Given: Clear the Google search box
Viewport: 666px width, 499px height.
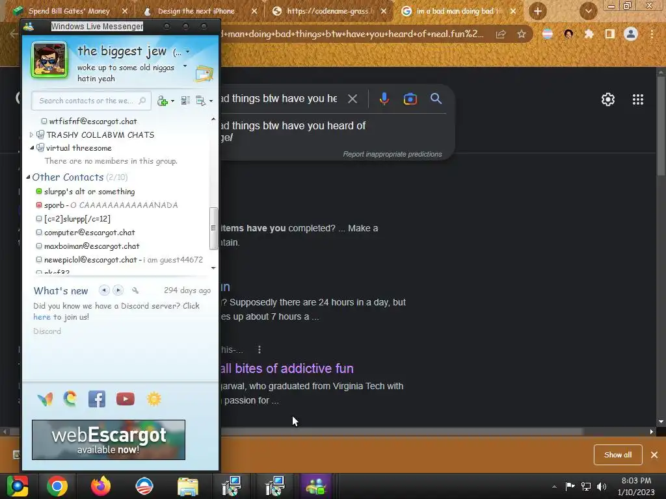Looking at the screenshot, I should click(353, 99).
